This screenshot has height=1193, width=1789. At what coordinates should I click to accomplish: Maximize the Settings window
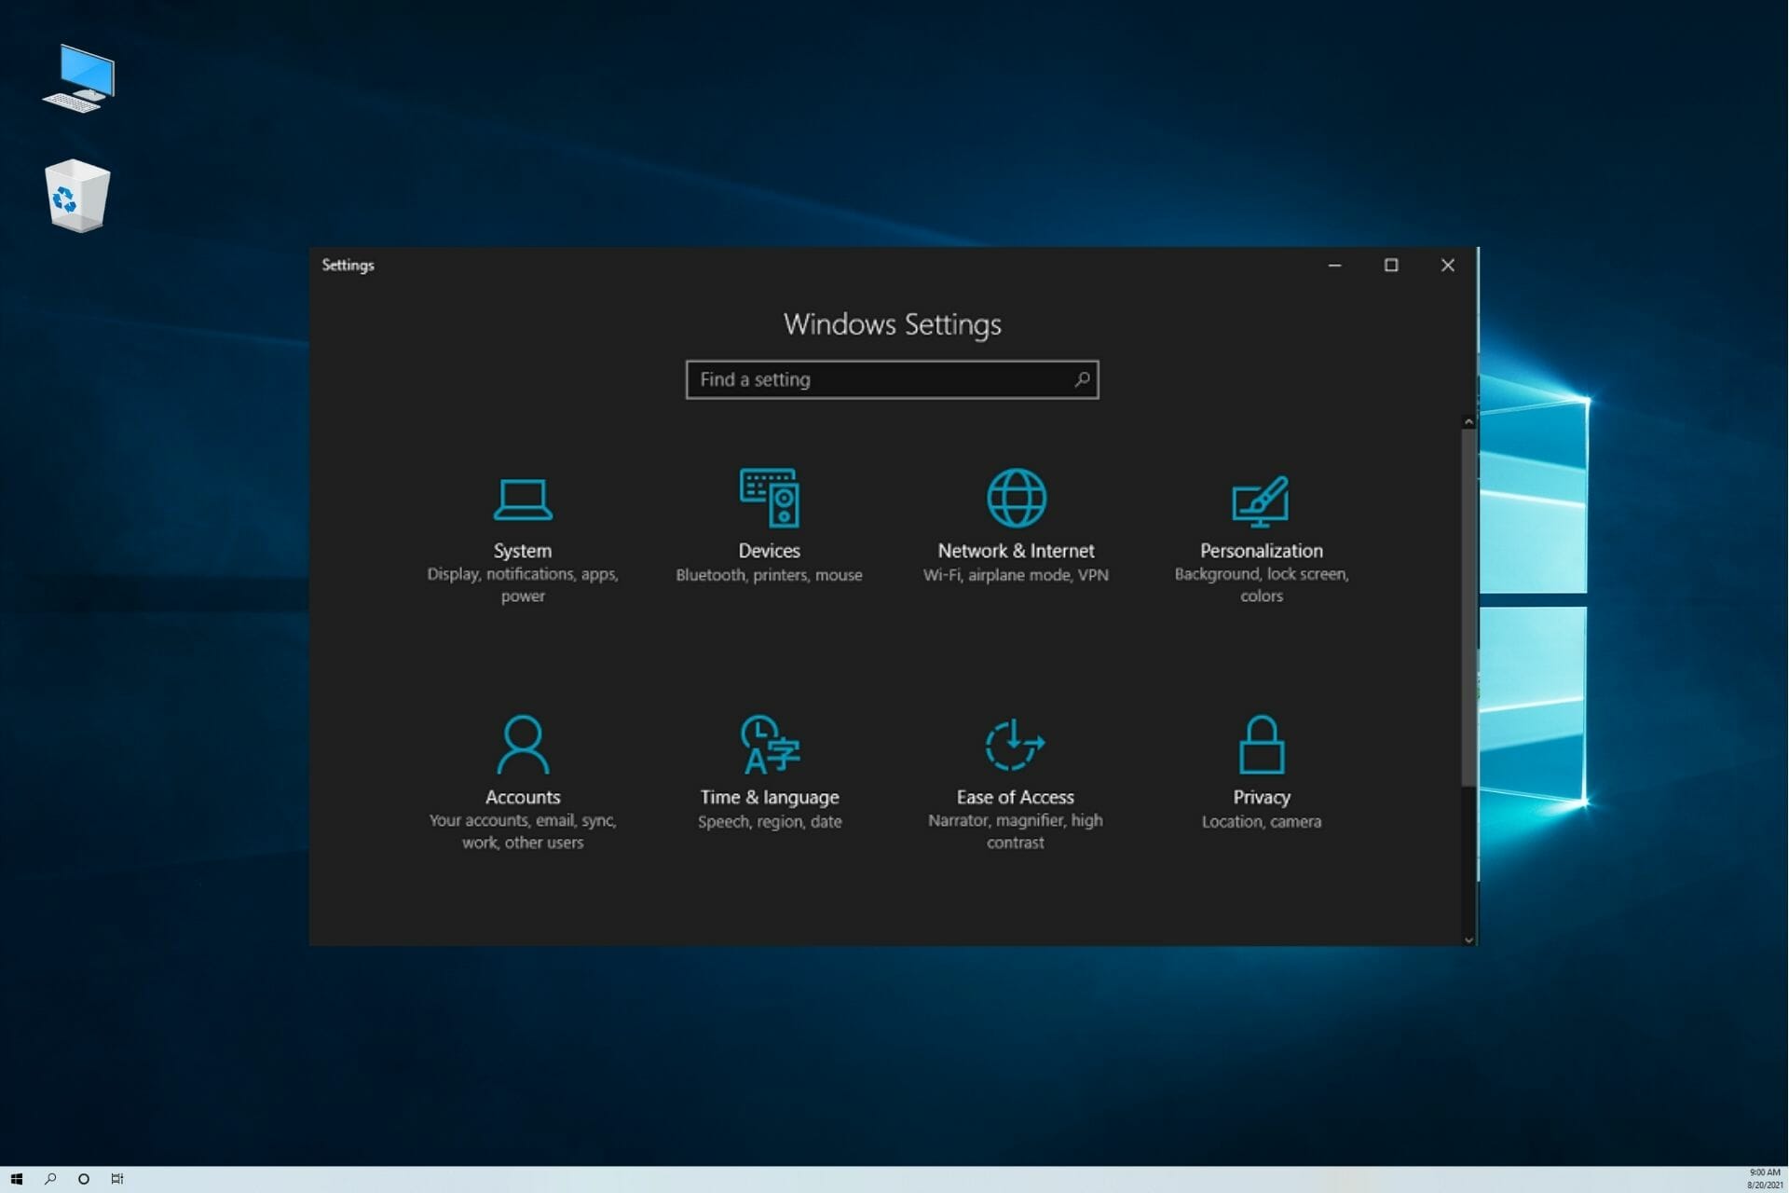1391,266
